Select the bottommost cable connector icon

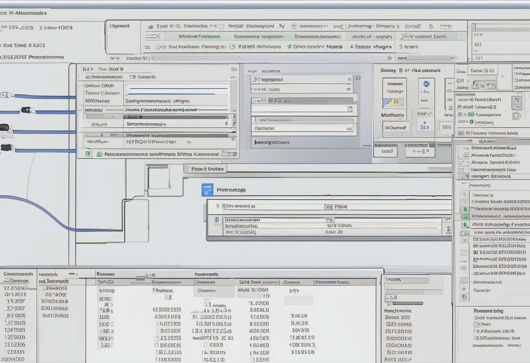point(6,148)
